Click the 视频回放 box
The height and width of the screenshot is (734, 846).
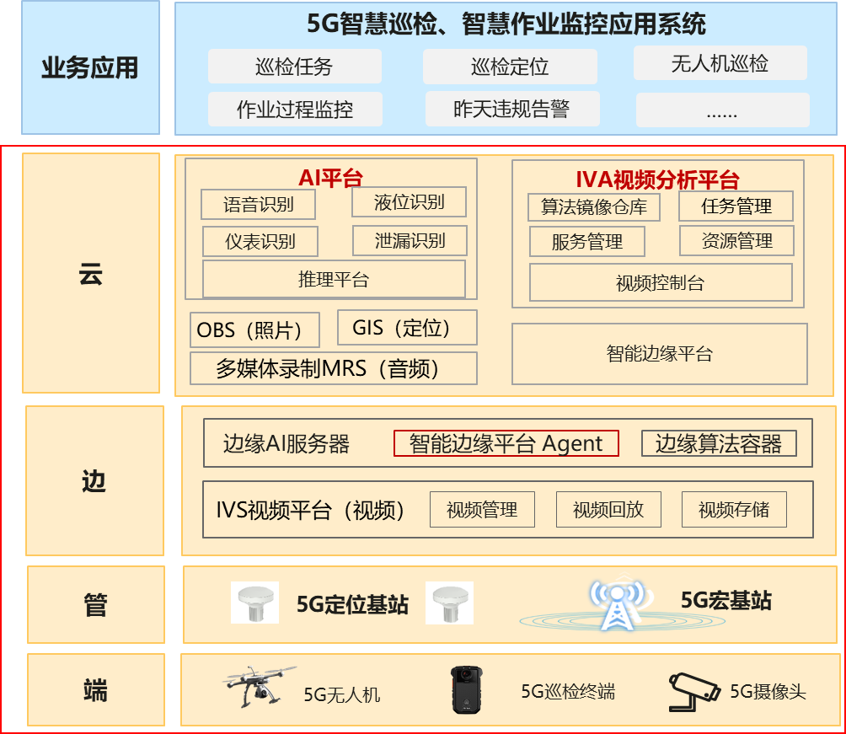click(x=608, y=509)
